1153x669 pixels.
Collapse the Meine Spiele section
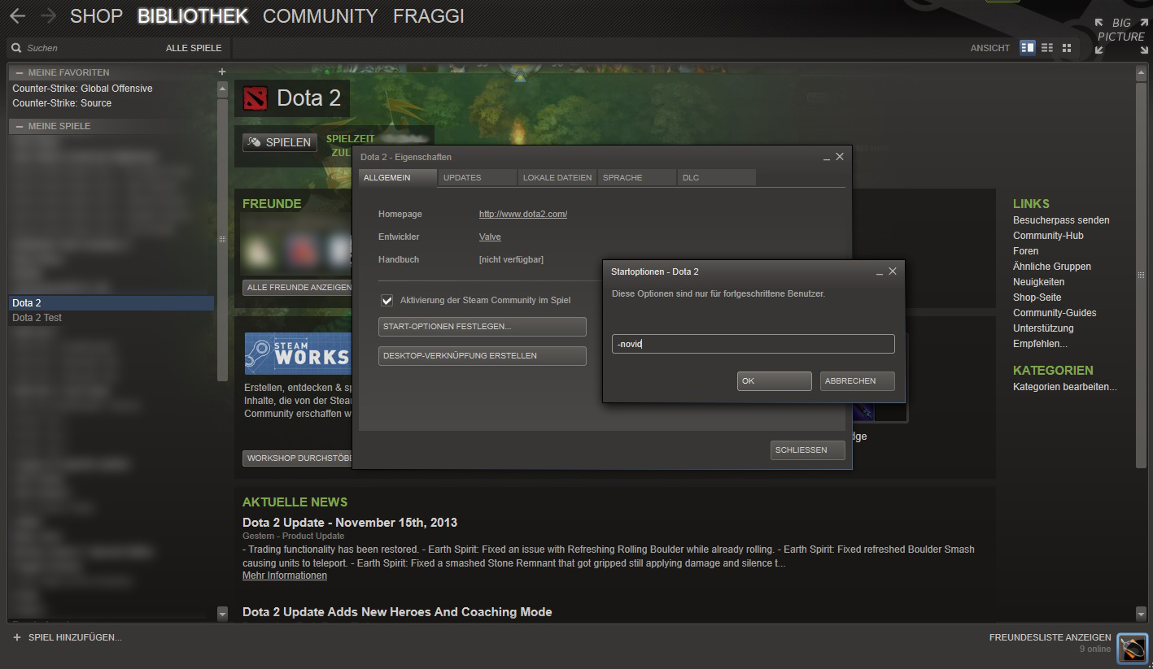click(20, 126)
